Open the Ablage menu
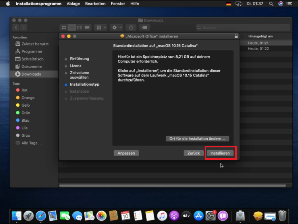The width and height of the screenshot is (298, 224). click(x=73, y=4)
